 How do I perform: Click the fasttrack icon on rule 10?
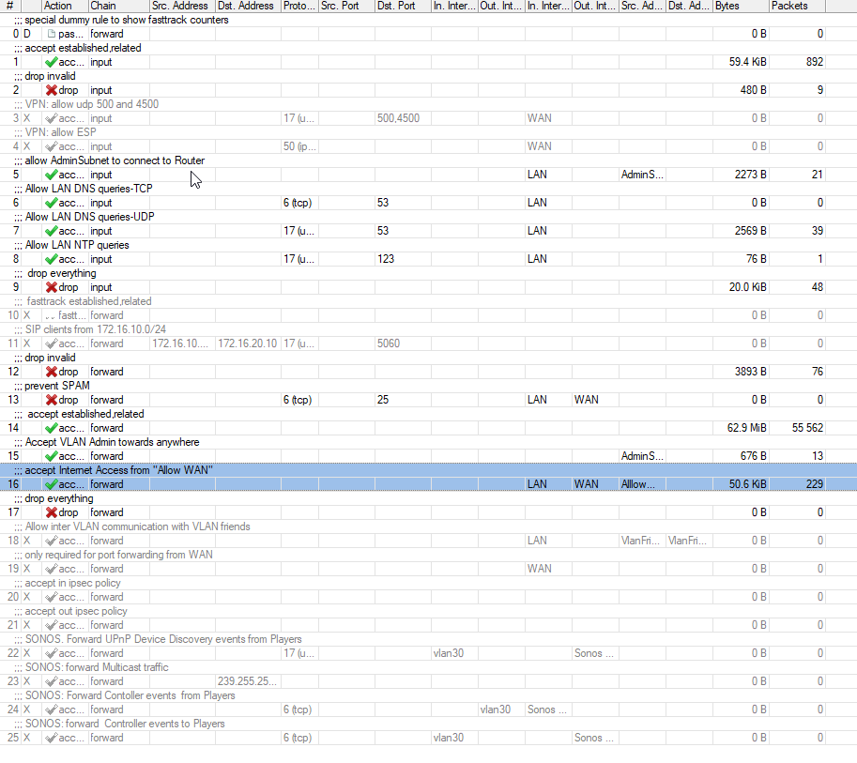[x=51, y=316]
